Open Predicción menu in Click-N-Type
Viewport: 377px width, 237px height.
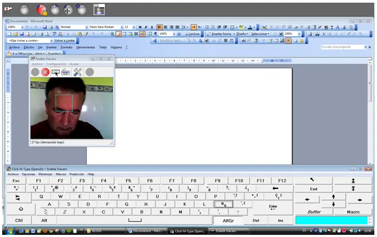coord(76,174)
